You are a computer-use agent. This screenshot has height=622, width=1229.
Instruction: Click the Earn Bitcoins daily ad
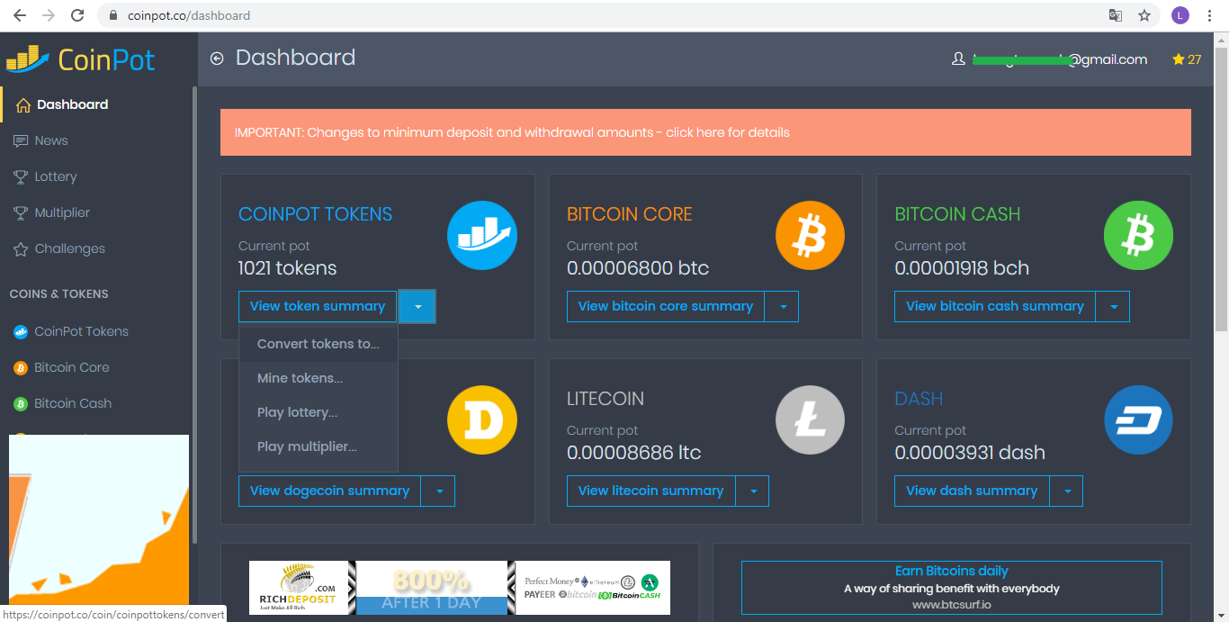(952, 588)
